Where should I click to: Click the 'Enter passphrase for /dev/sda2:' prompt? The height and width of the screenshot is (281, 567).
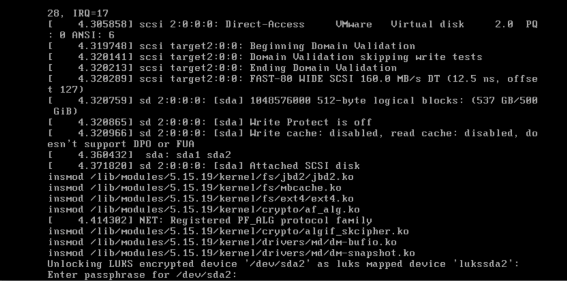click(x=142, y=275)
